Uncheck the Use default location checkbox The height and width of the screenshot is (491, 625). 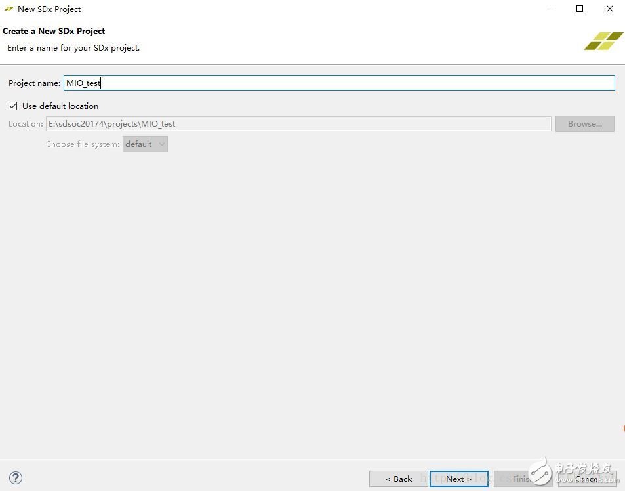tap(13, 106)
